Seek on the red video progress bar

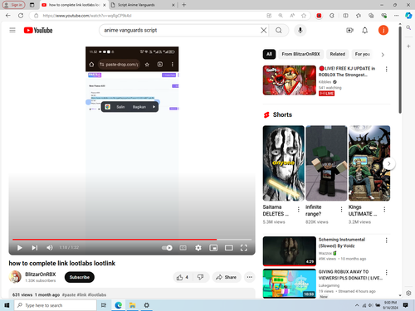132,240
